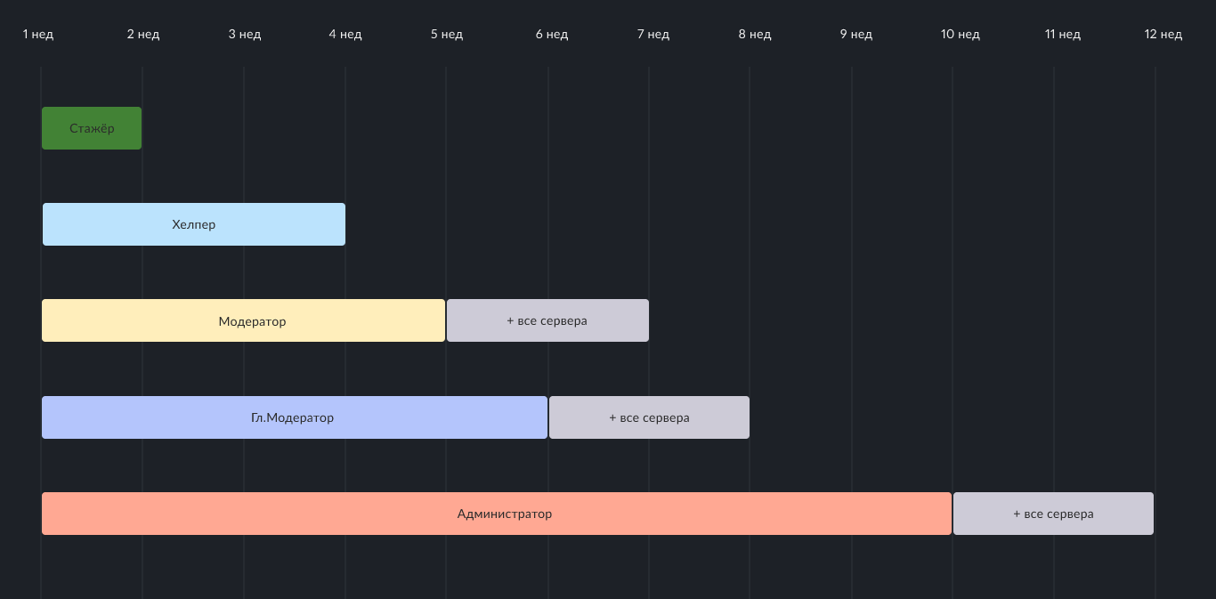Click the '1 нед' week label
The width and height of the screenshot is (1216, 599).
point(38,35)
